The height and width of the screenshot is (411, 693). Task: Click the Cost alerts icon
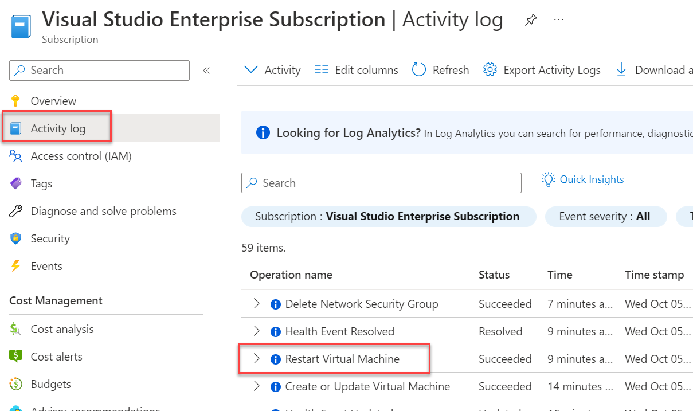(16, 357)
